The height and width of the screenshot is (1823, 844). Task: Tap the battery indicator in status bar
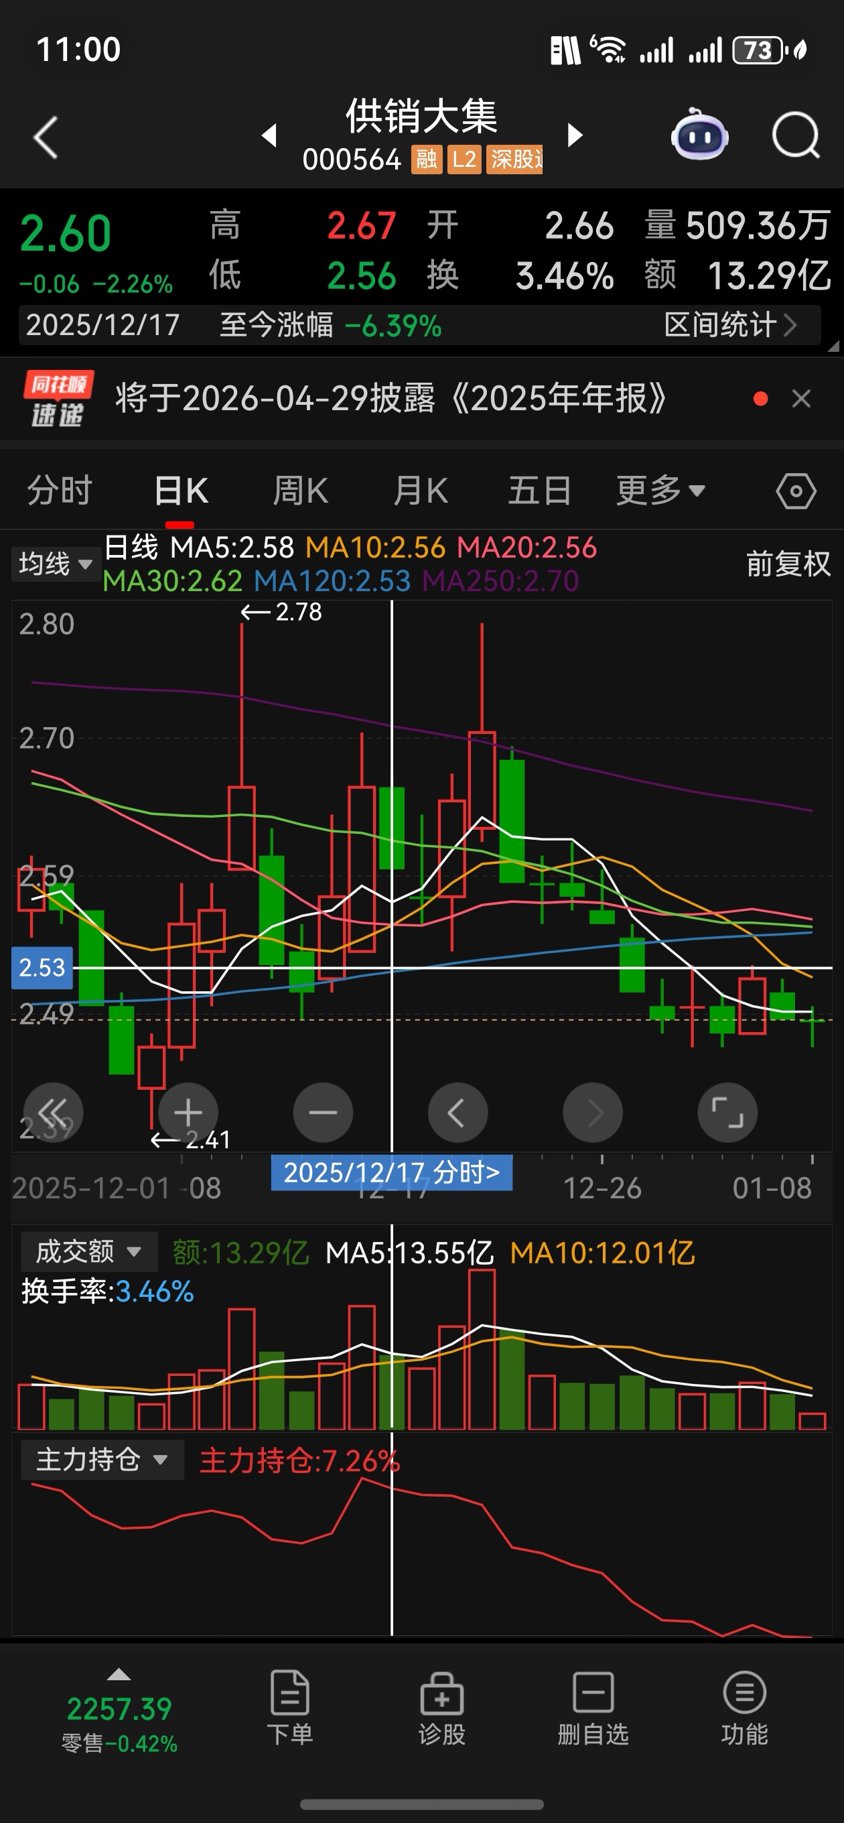point(760,50)
